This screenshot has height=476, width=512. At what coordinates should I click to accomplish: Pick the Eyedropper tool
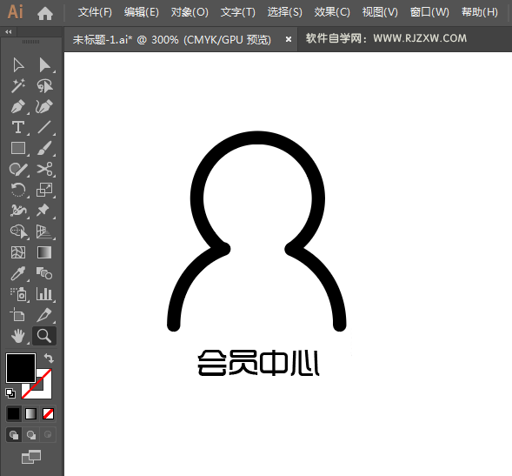click(x=18, y=273)
